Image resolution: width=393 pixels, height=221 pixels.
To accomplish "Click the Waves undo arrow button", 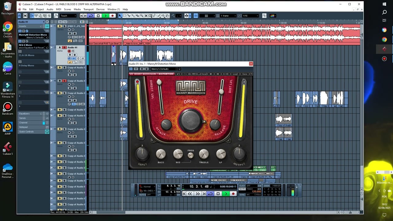I will [x=178, y=74].
